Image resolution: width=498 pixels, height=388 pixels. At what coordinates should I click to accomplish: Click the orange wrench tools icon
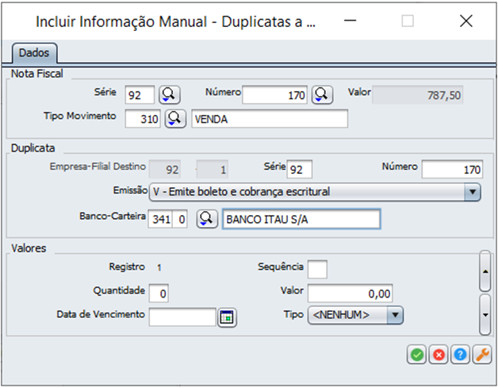(481, 356)
